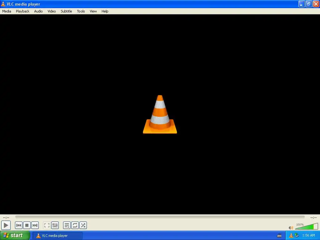Open the Media menu
The height and width of the screenshot is (240, 320).
click(x=7, y=11)
